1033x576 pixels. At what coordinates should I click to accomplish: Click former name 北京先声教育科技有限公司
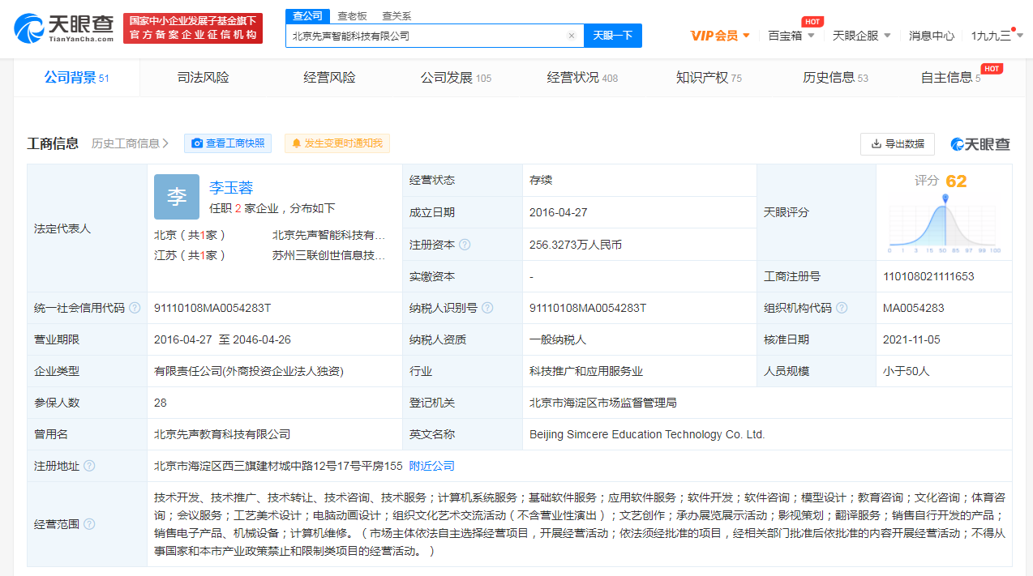[x=222, y=434]
